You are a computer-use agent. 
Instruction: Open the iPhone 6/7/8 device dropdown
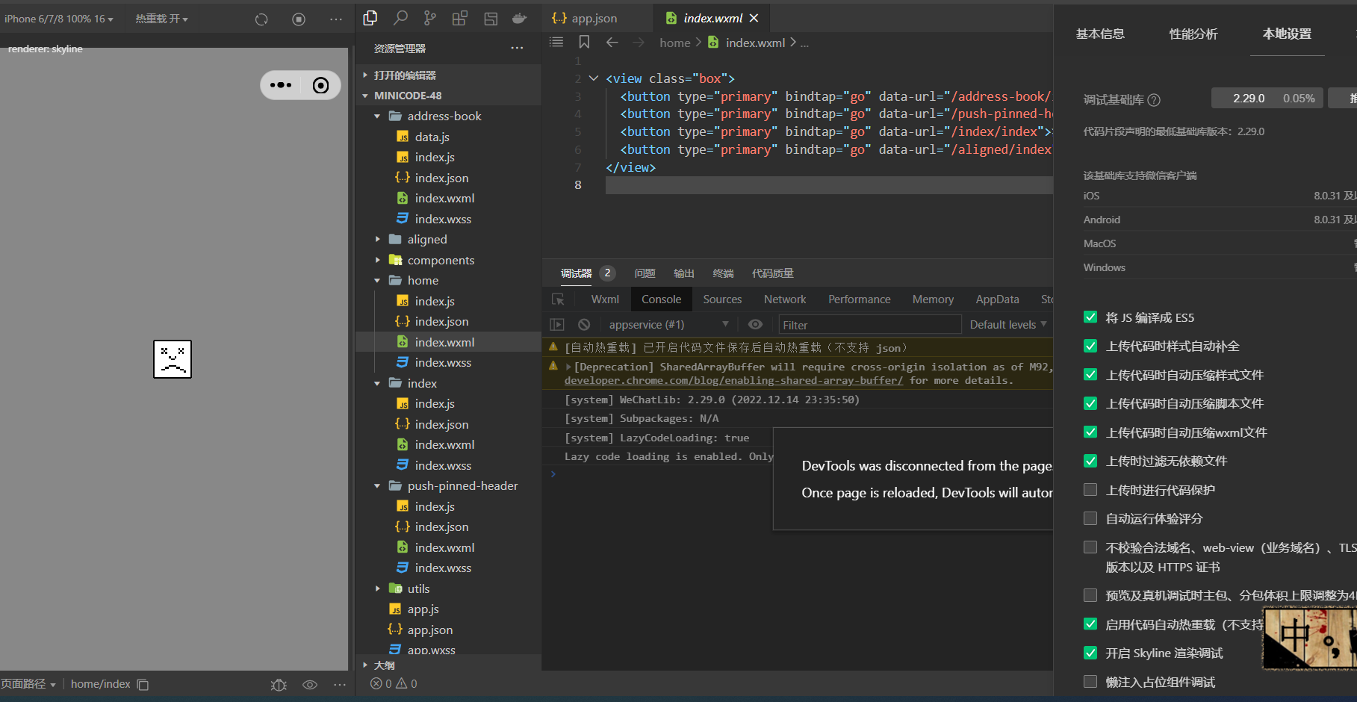tap(59, 19)
